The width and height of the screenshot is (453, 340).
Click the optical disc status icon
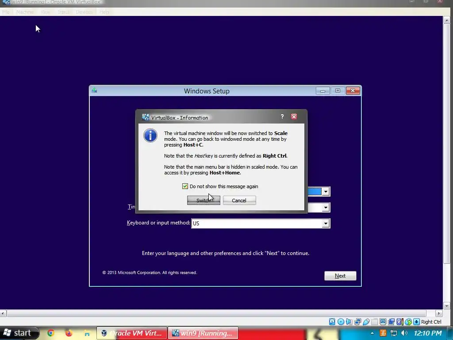(x=341, y=322)
